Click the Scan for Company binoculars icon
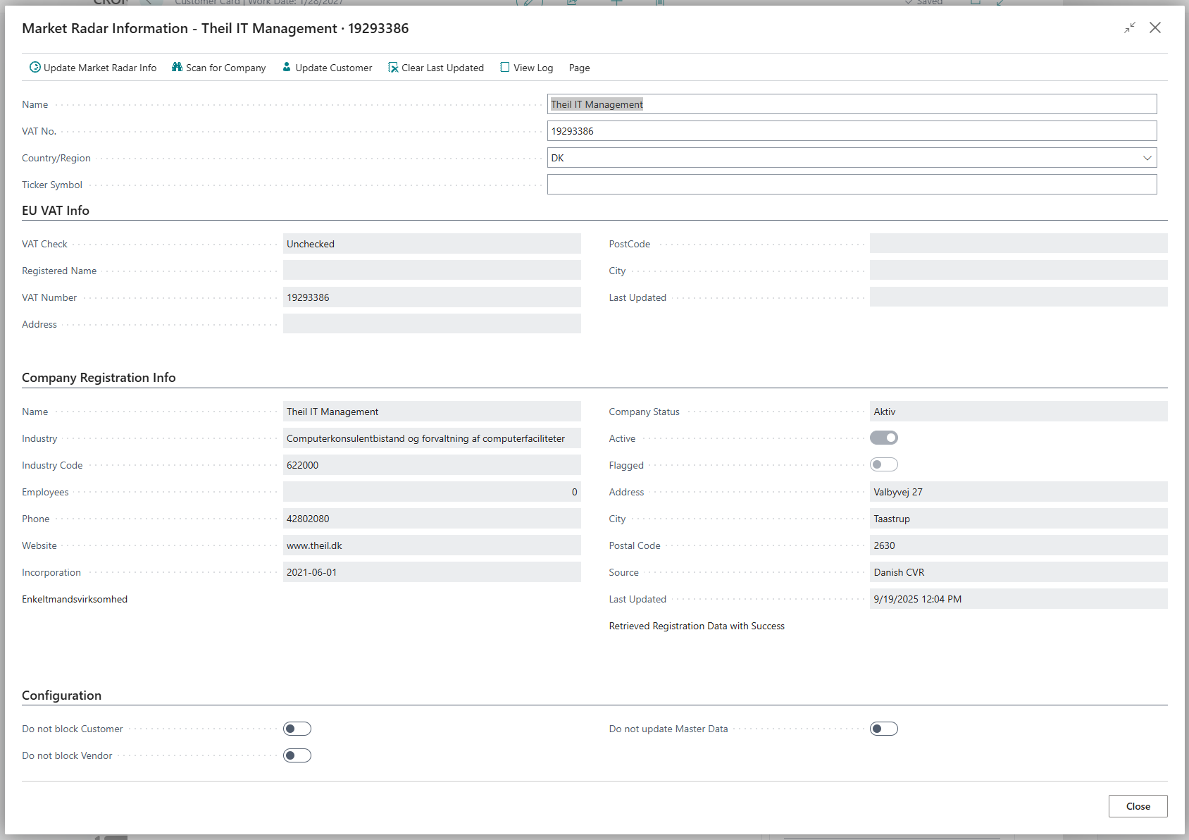 click(178, 68)
